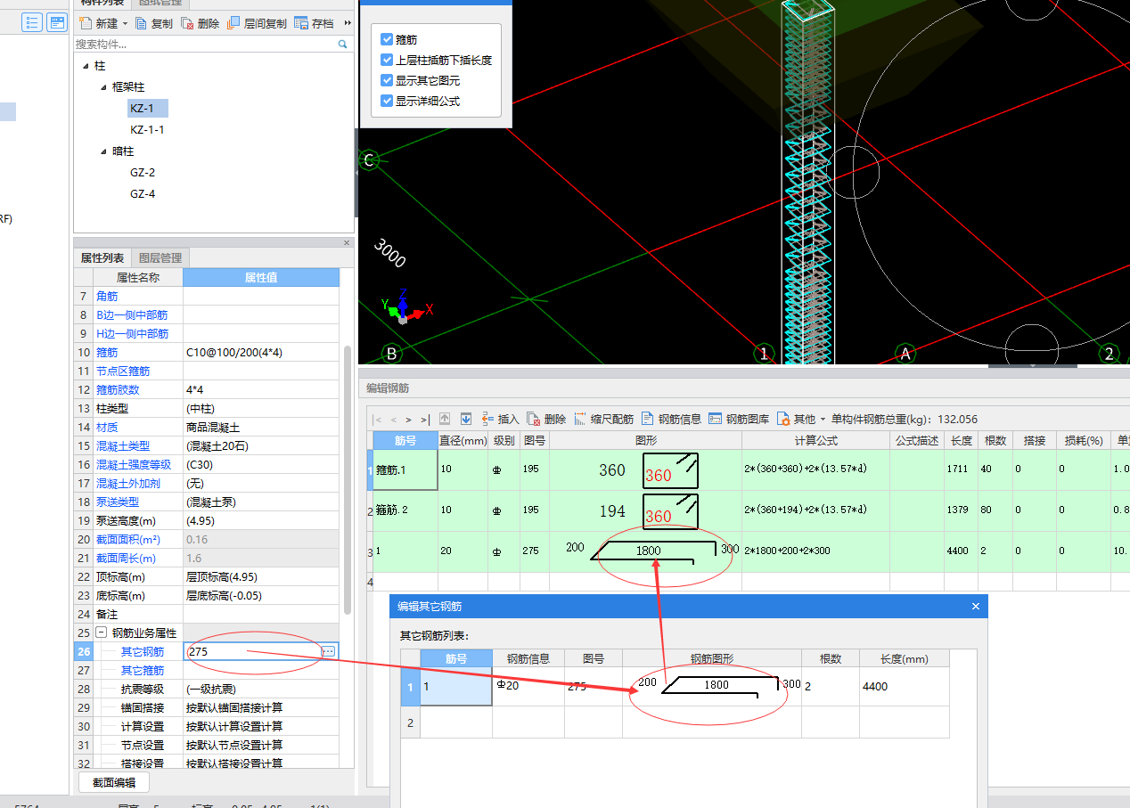Select component GZ-4 in the tree

[x=143, y=194]
